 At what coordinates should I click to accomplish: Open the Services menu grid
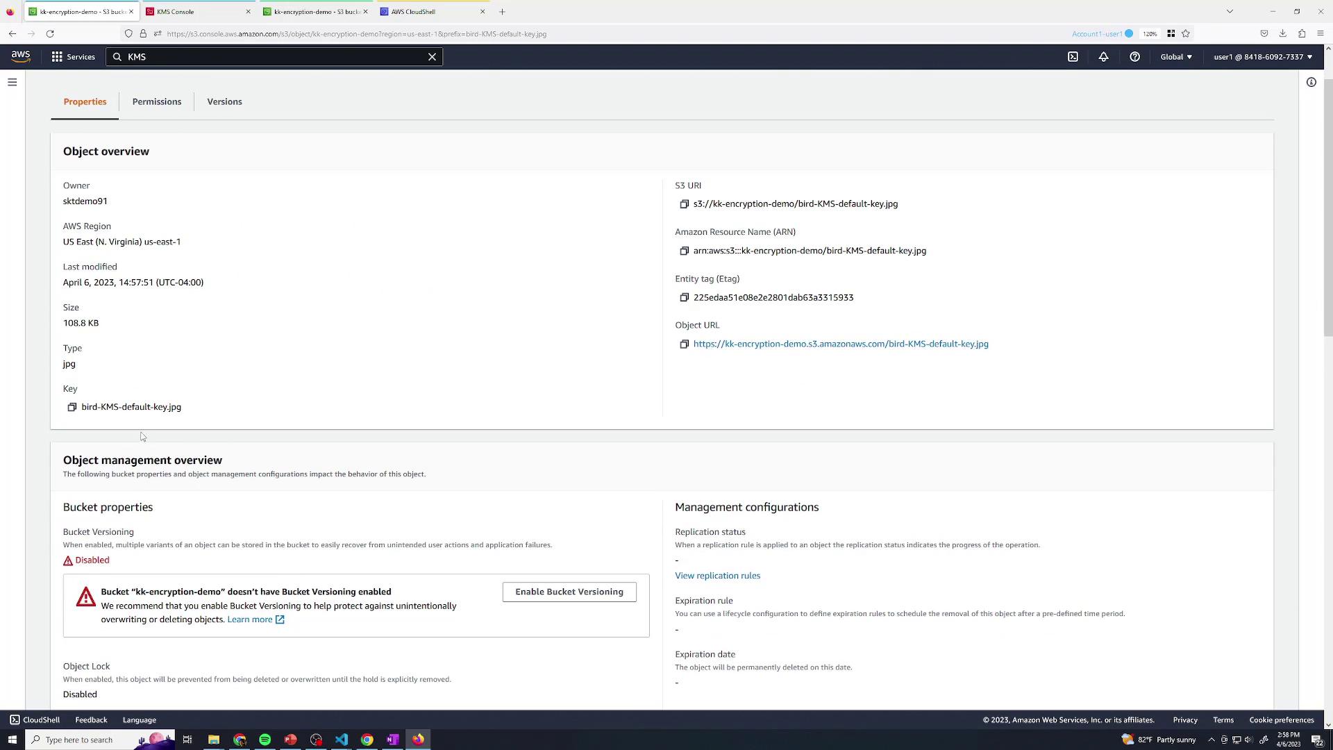point(72,57)
